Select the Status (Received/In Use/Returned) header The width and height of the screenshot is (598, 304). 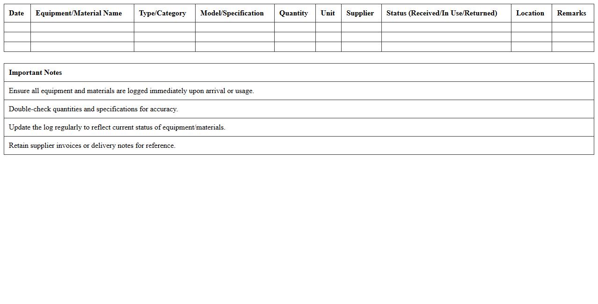(x=442, y=13)
